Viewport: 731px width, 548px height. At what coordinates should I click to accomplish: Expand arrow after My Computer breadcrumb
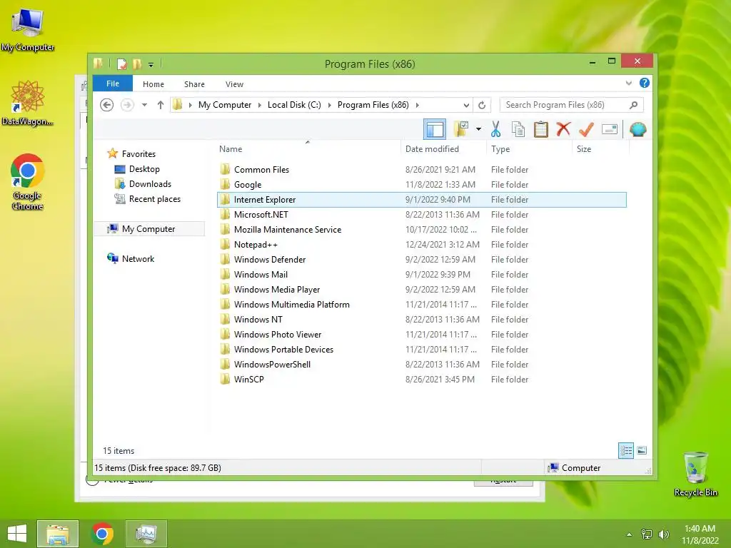coord(260,105)
